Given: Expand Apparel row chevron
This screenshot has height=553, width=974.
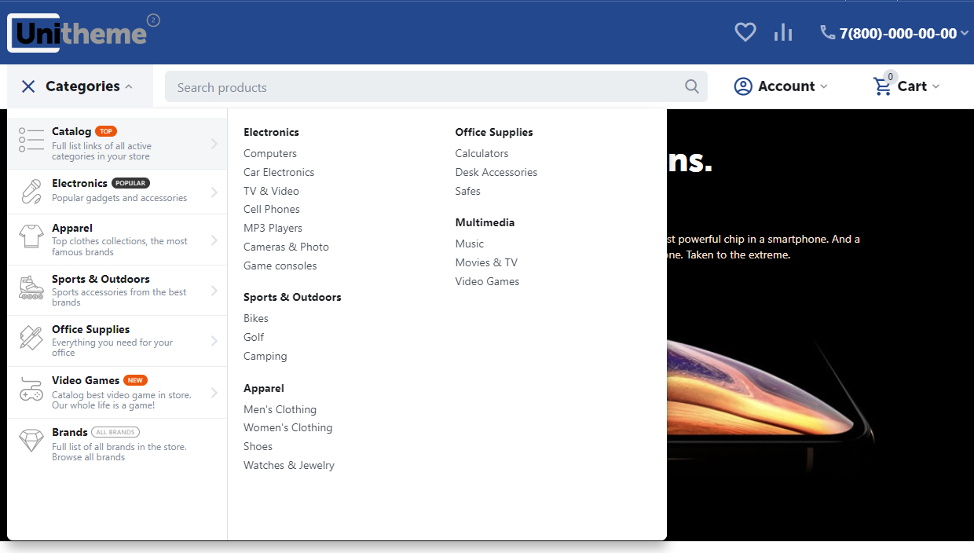Looking at the screenshot, I should pyautogui.click(x=214, y=240).
